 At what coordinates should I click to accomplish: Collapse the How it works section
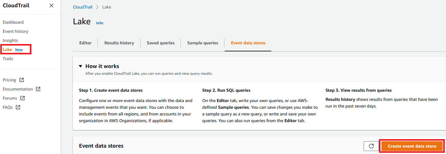(80, 66)
